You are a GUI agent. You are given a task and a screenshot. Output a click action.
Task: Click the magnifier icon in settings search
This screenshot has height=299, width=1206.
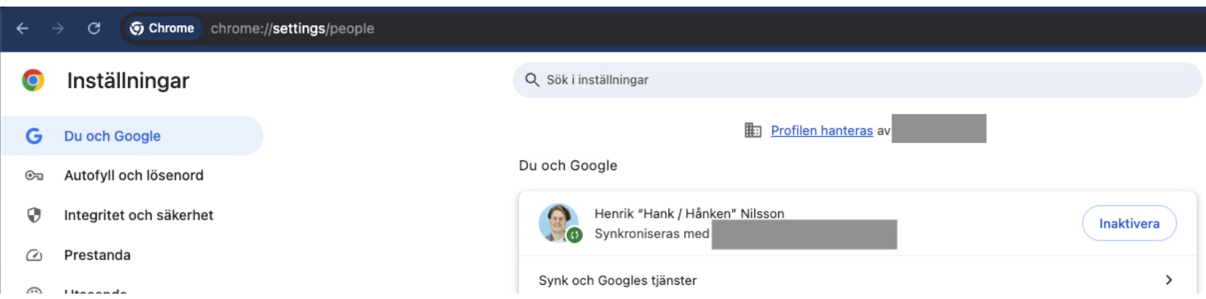coord(532,80)
